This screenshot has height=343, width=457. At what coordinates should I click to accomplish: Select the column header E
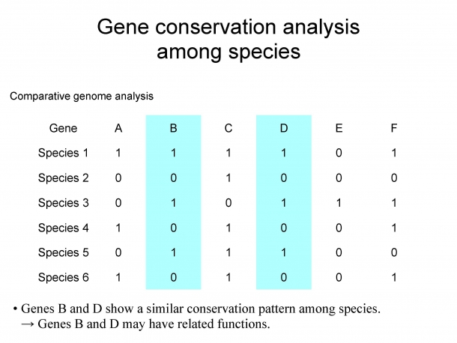tap(339, 128)
